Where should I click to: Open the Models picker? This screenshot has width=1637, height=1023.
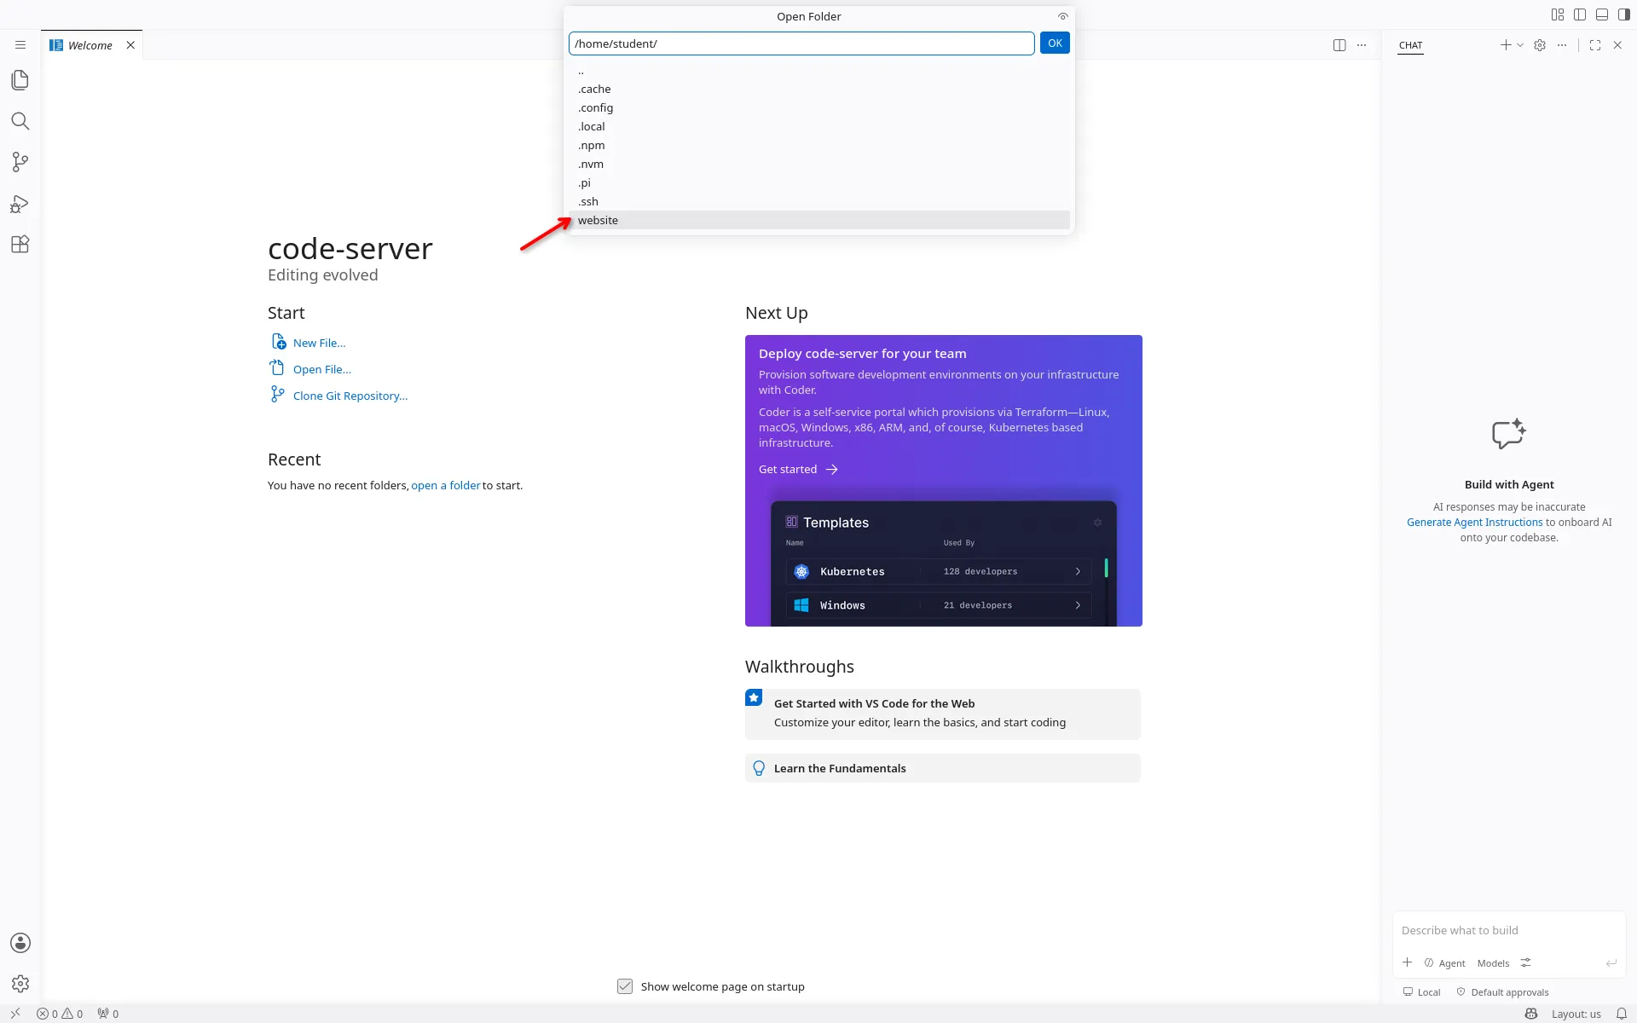pos(1494,963)
